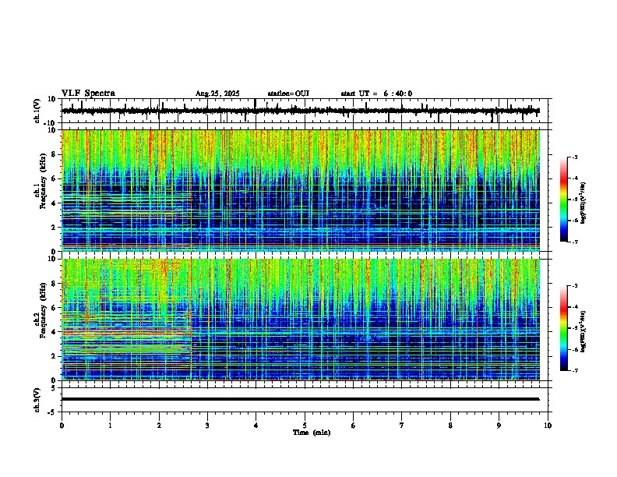The width and height of the screenshot is (617, 477).
Task: Click the ch.1 spectrogram color scale bar
Action: (x=563, y=200)
